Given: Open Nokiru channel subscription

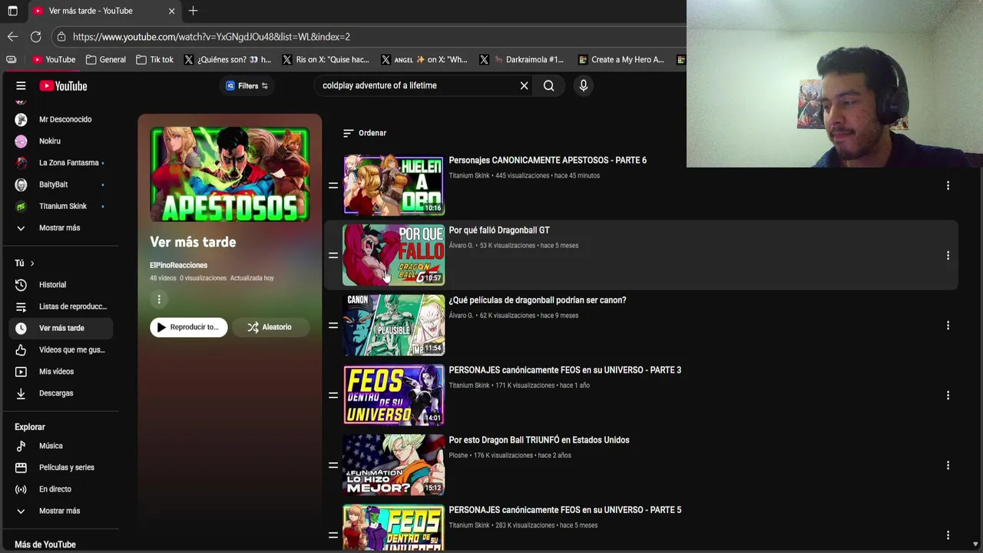Looking at the screenshot, I should click(61, 141).
